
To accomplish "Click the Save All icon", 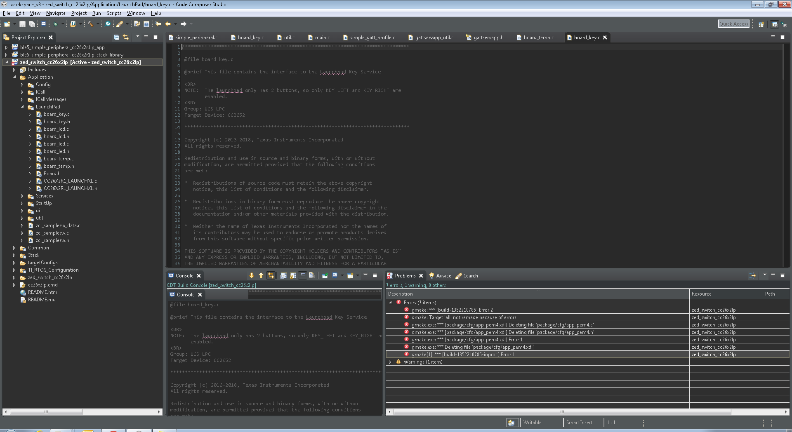I will [x=32, y=24].
